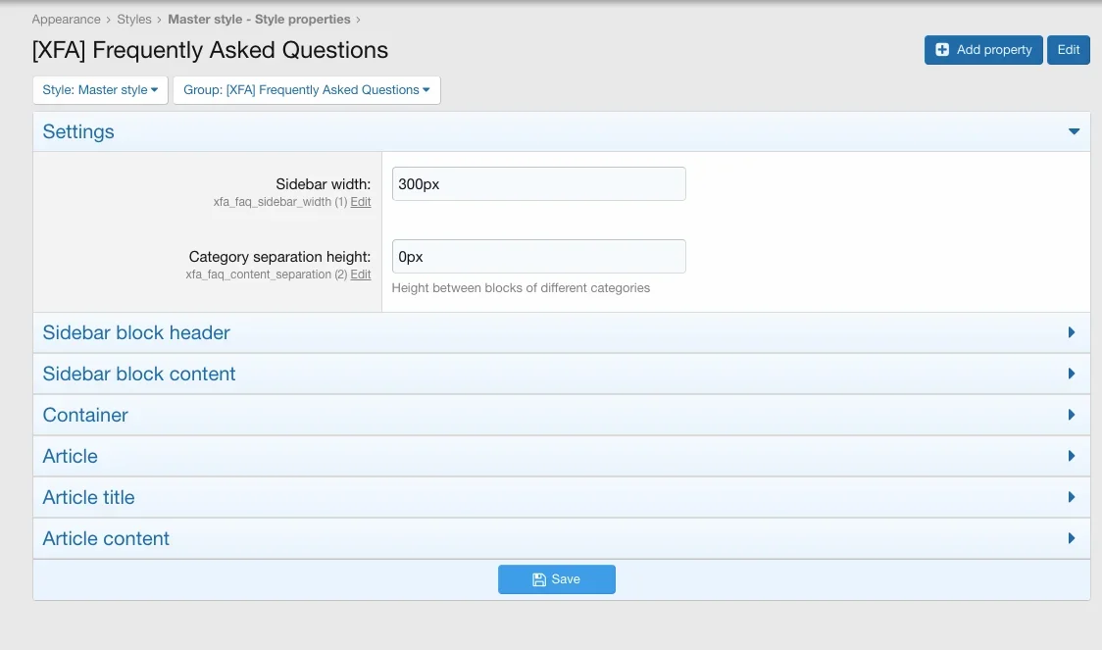Open Edit link for xfa_faq_sidebar_width

pos(361,202)
